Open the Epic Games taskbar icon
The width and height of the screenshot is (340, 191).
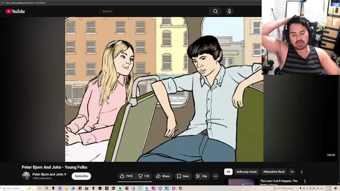click(127, 188)
